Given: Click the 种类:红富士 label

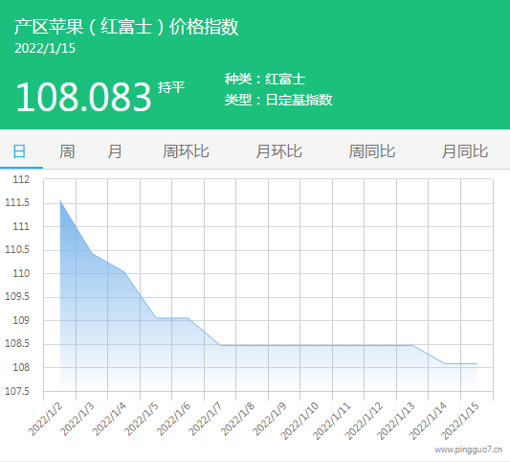Looking at the screenshot, I should pyautogui.click(x=265, y=80).
